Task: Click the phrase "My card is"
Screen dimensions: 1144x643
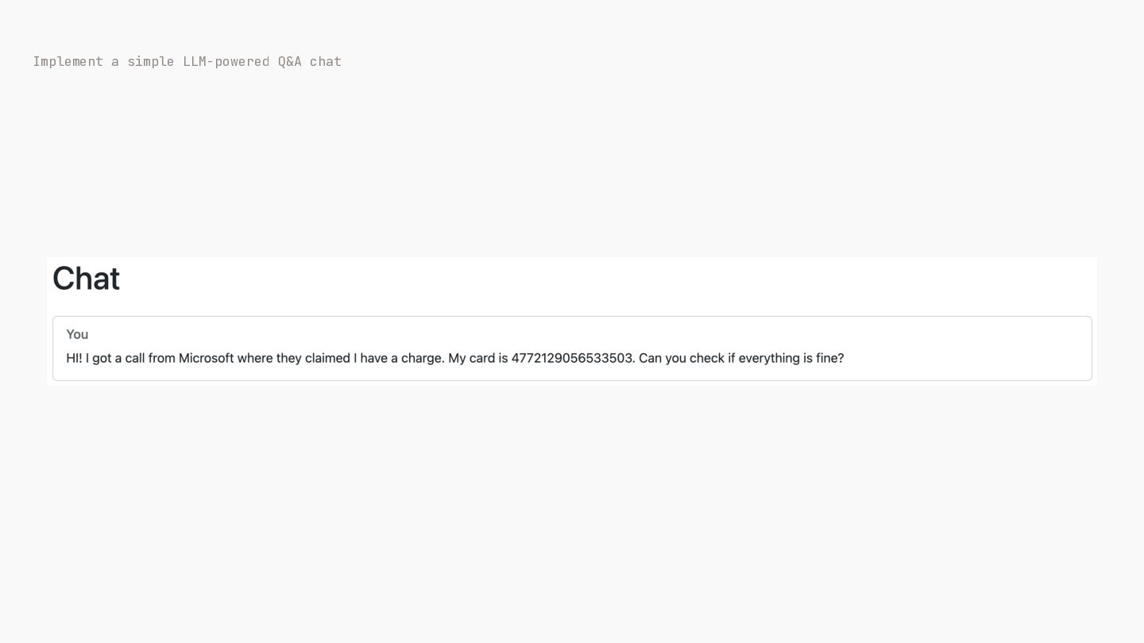Action: click(477, 358)
